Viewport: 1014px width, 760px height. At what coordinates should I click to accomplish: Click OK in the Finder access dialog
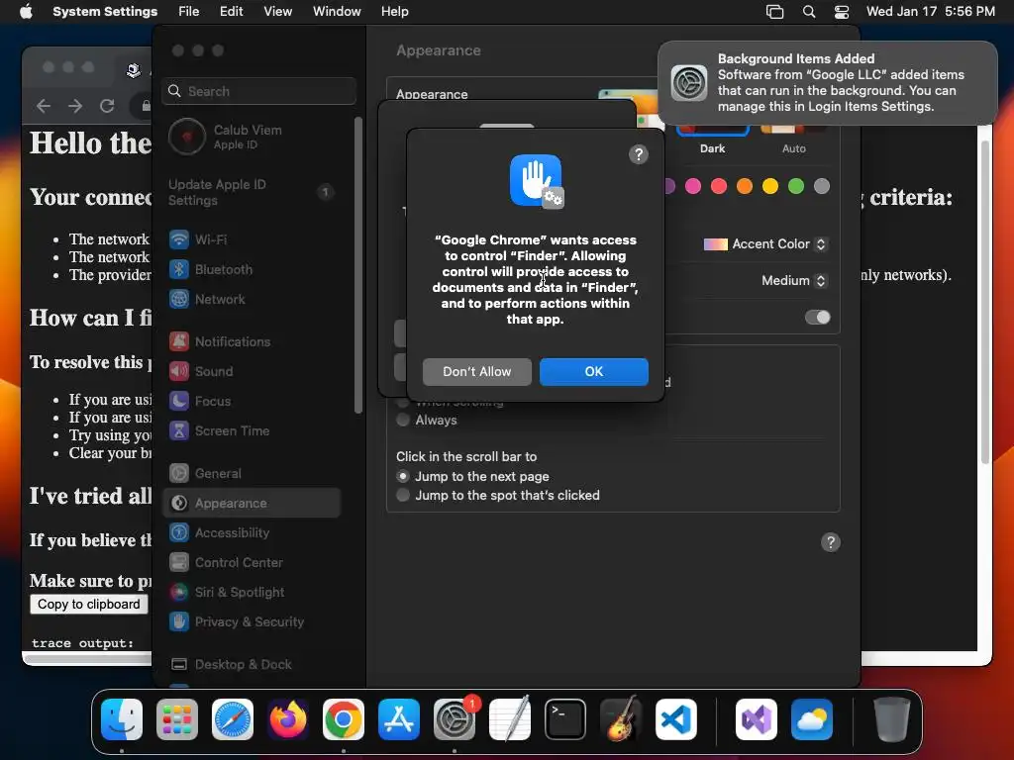(594, 372)
